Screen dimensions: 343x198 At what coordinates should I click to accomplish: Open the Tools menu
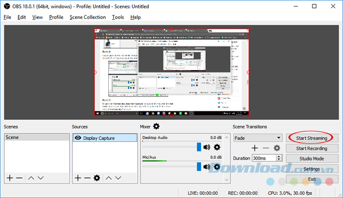pos(118,17)
